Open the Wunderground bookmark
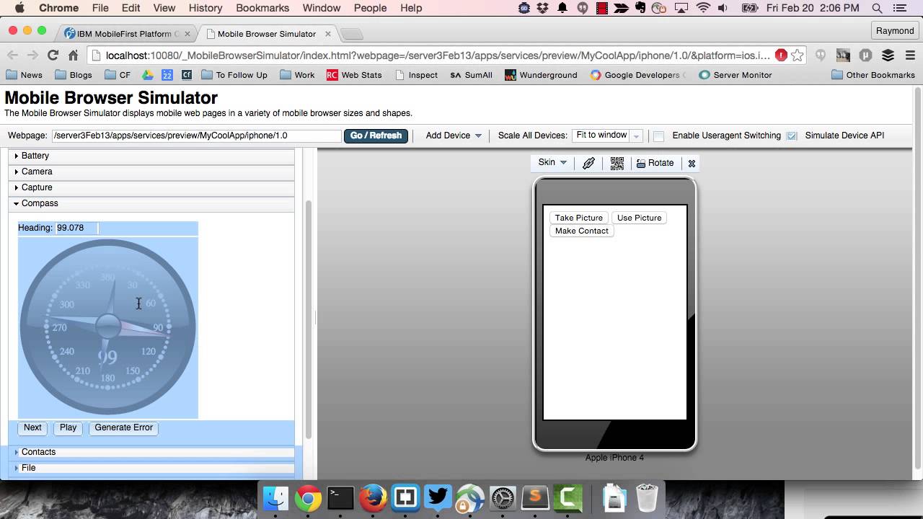This screenshot has width=923, height=519. (541, 75)
